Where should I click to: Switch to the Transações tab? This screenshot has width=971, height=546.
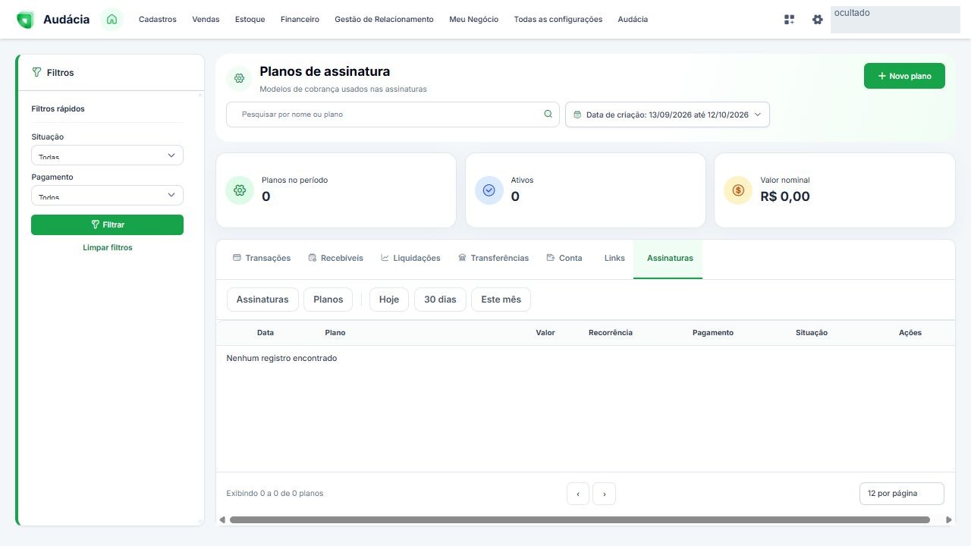pyautogui.click(x=262, y=259)
